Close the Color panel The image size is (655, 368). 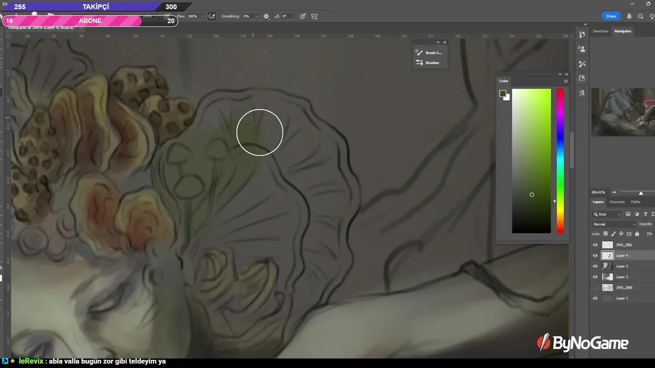coord(566,74)
